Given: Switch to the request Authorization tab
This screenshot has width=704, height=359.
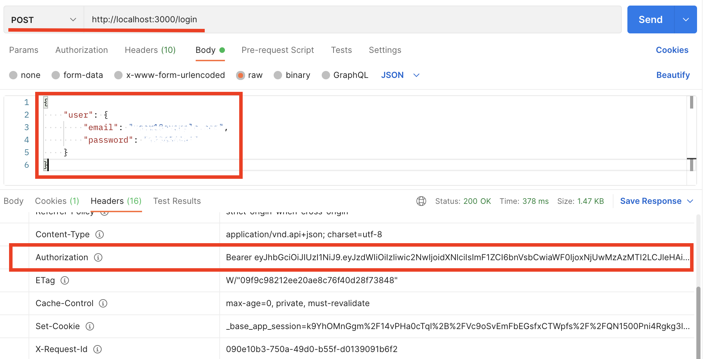Looking at the screenshot, I should (81, 50).
